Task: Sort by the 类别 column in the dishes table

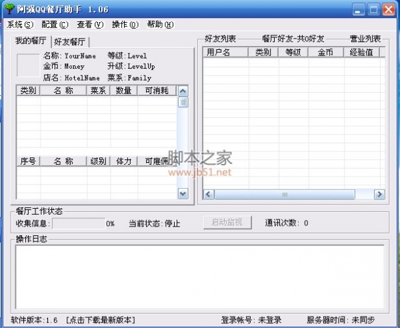Action: (x=28, y=90)
